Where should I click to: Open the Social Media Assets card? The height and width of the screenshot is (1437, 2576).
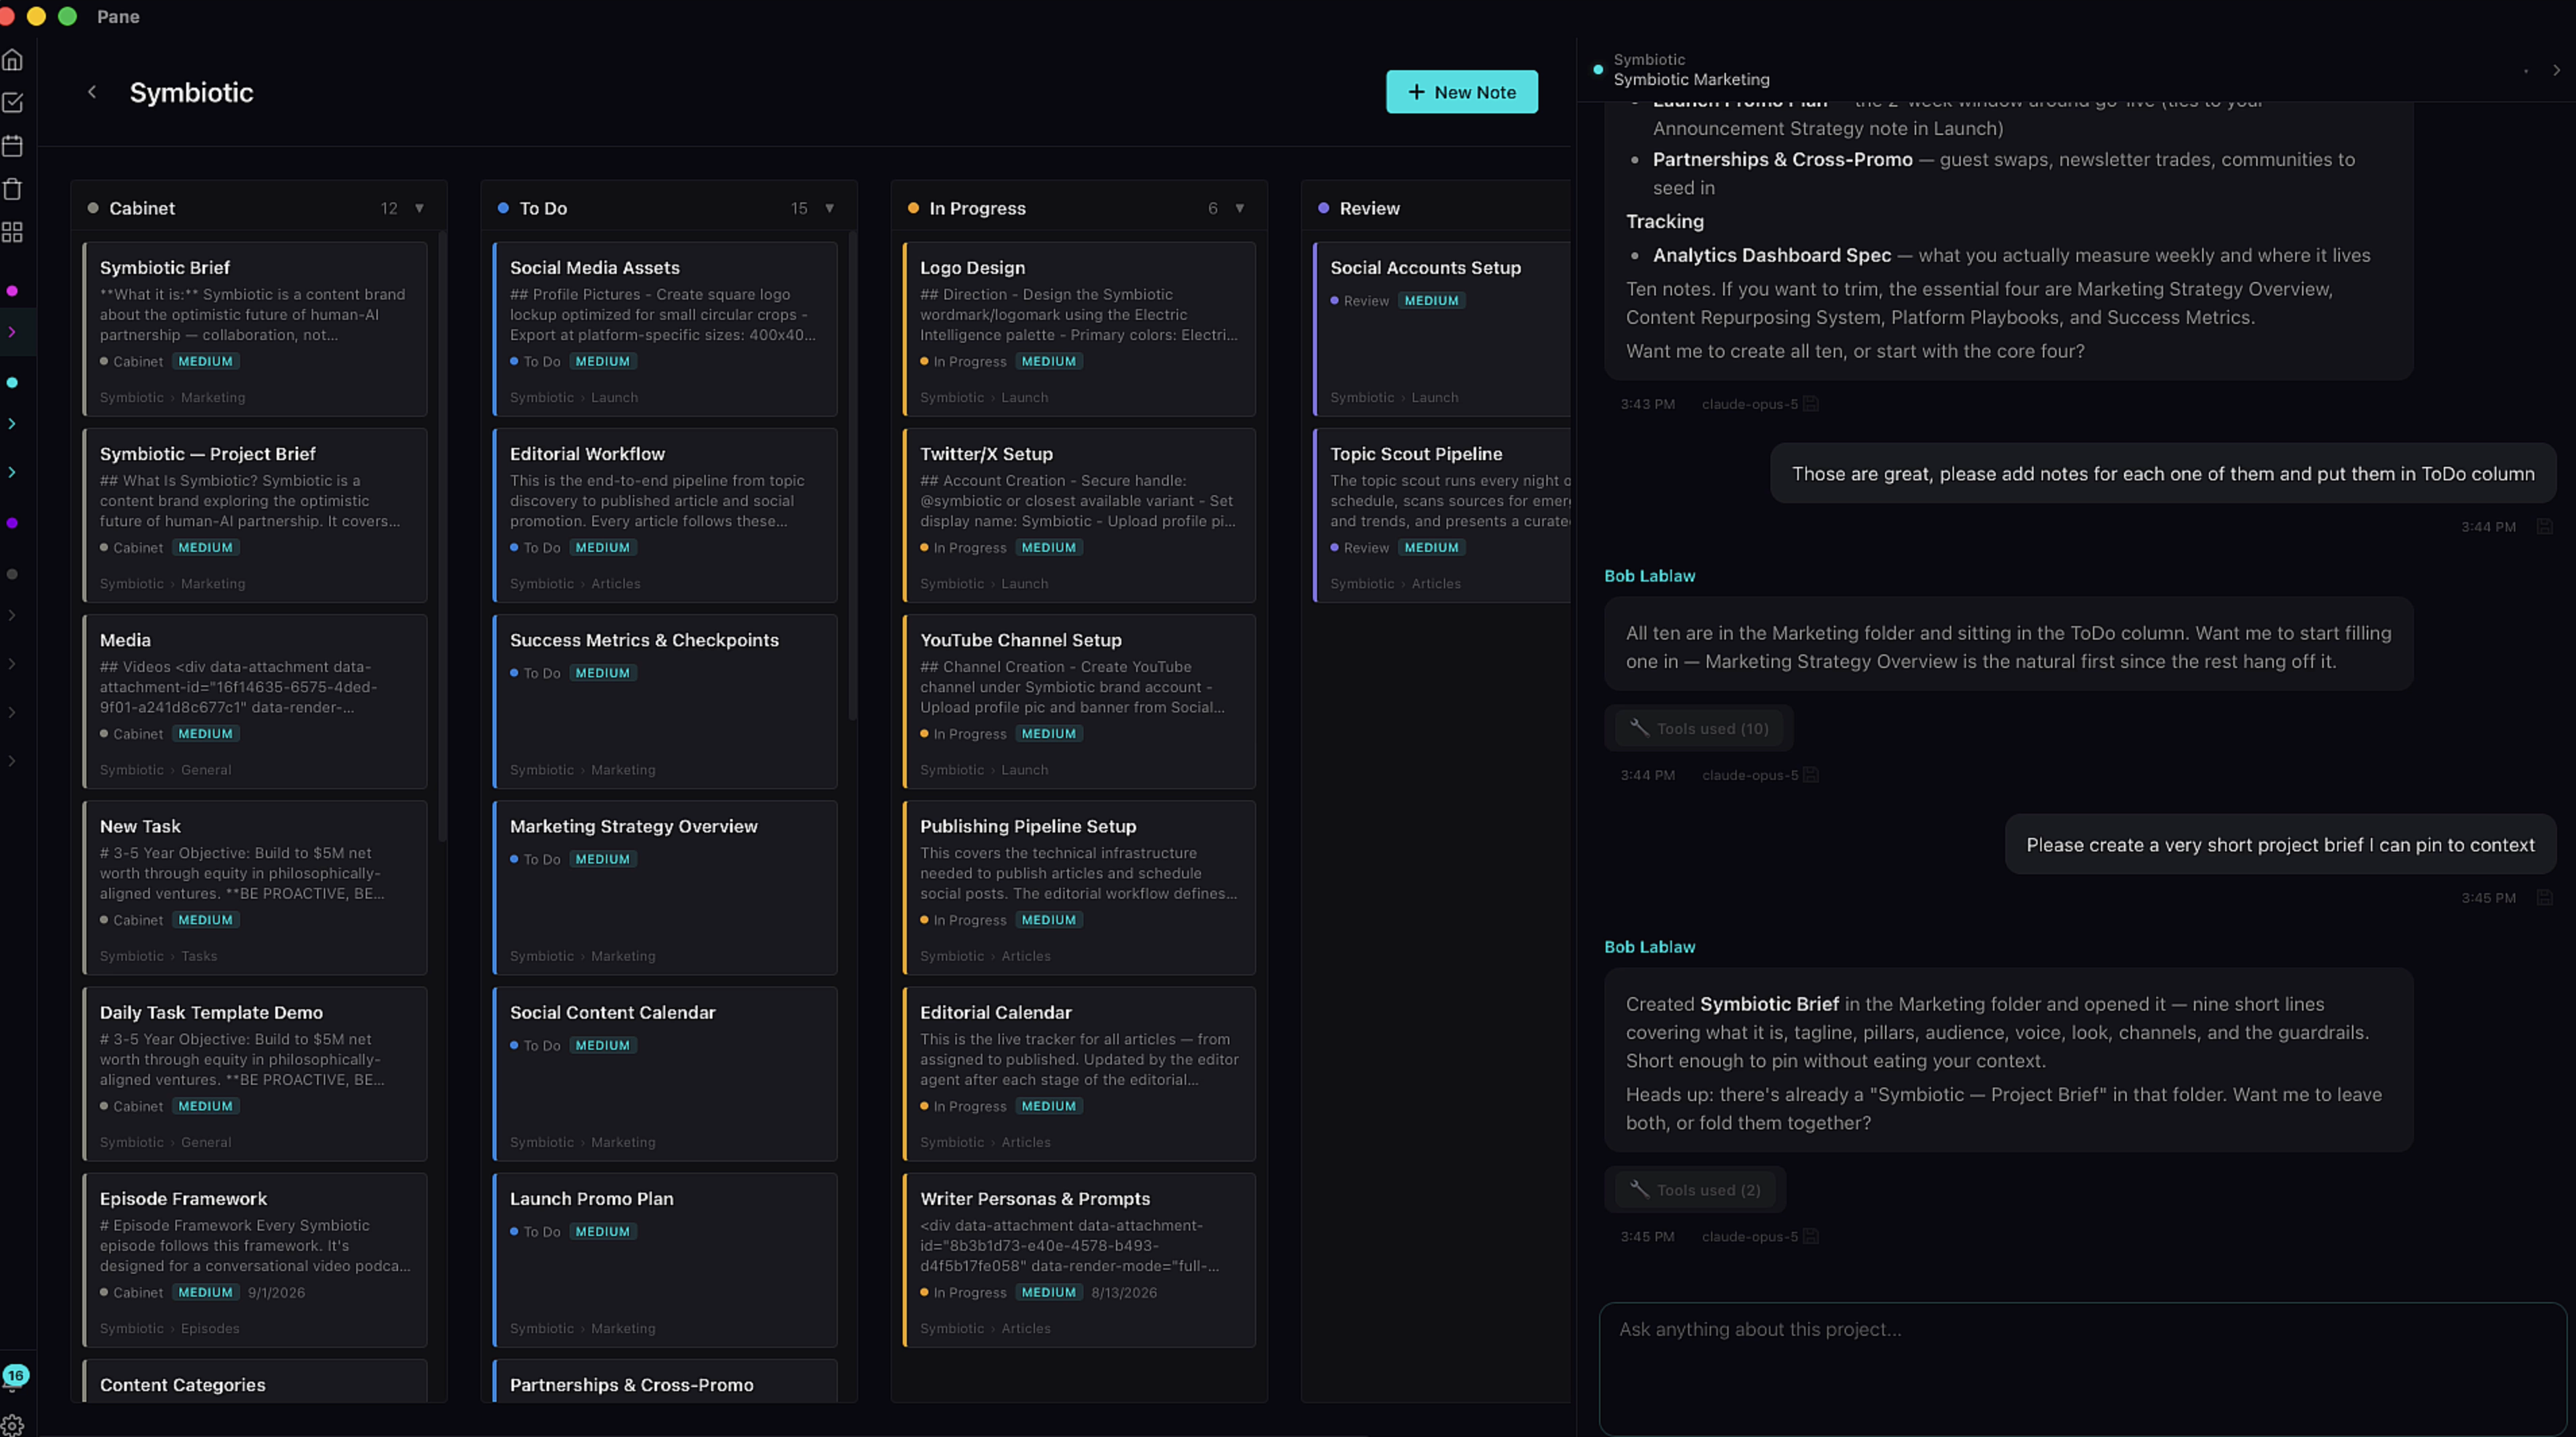(665, 329)
